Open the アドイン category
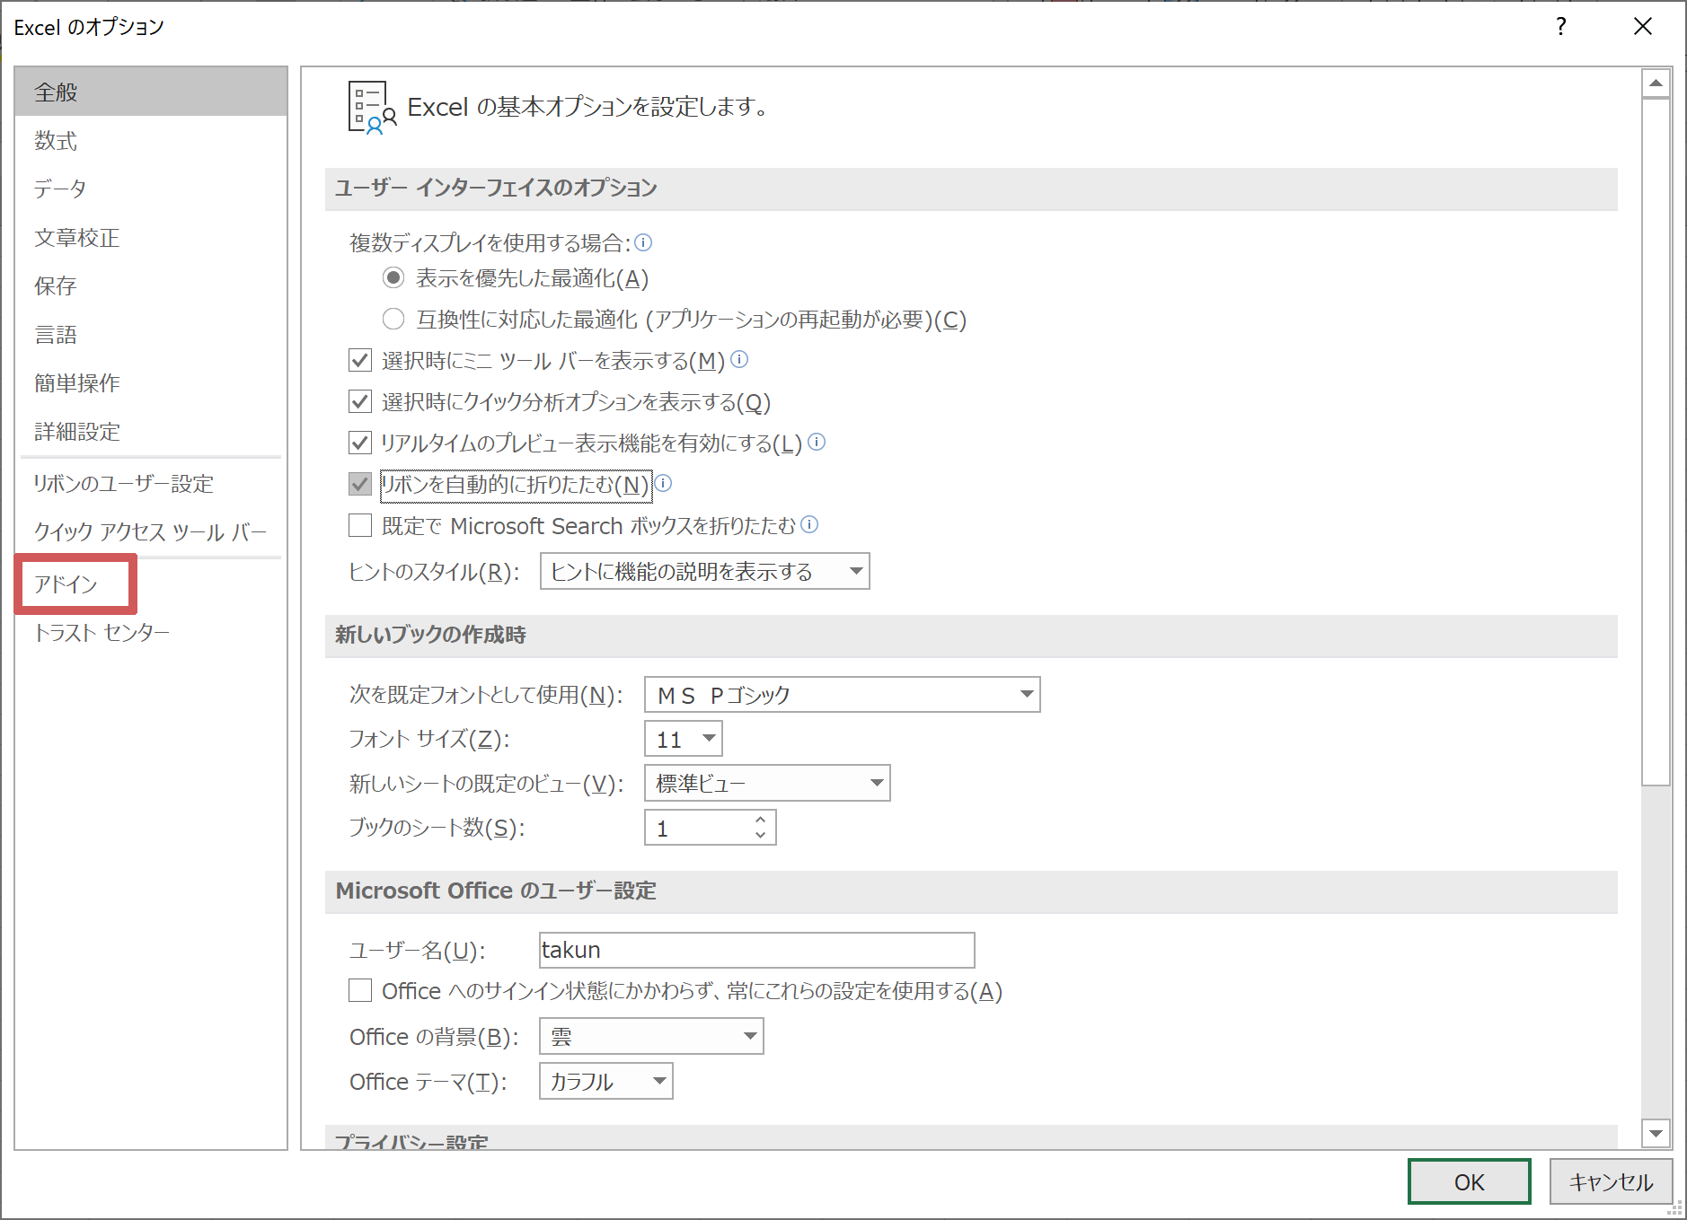The width and height of the screenshot is (1687, 1220). click(66, 584)
